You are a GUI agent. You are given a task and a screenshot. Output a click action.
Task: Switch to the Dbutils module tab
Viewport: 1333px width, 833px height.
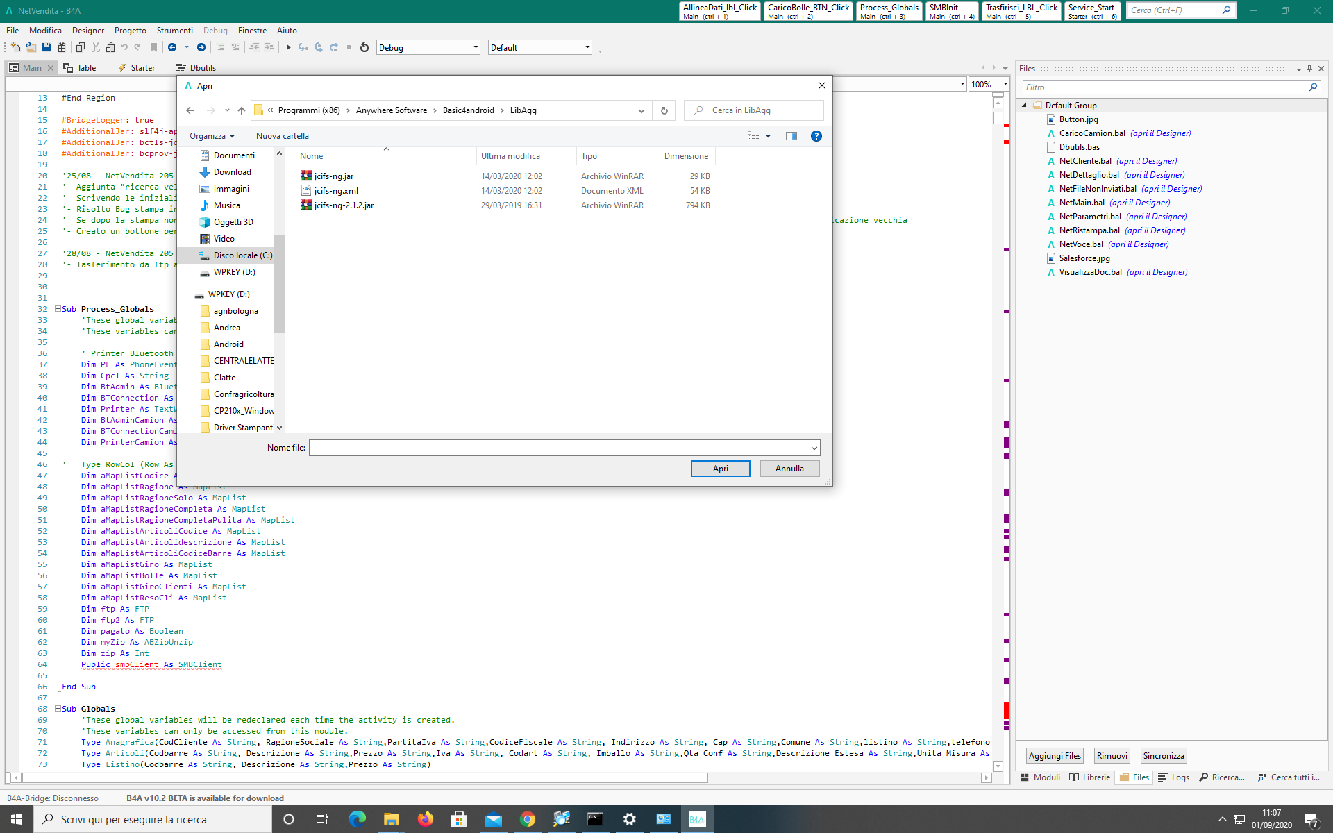(196, 67)
